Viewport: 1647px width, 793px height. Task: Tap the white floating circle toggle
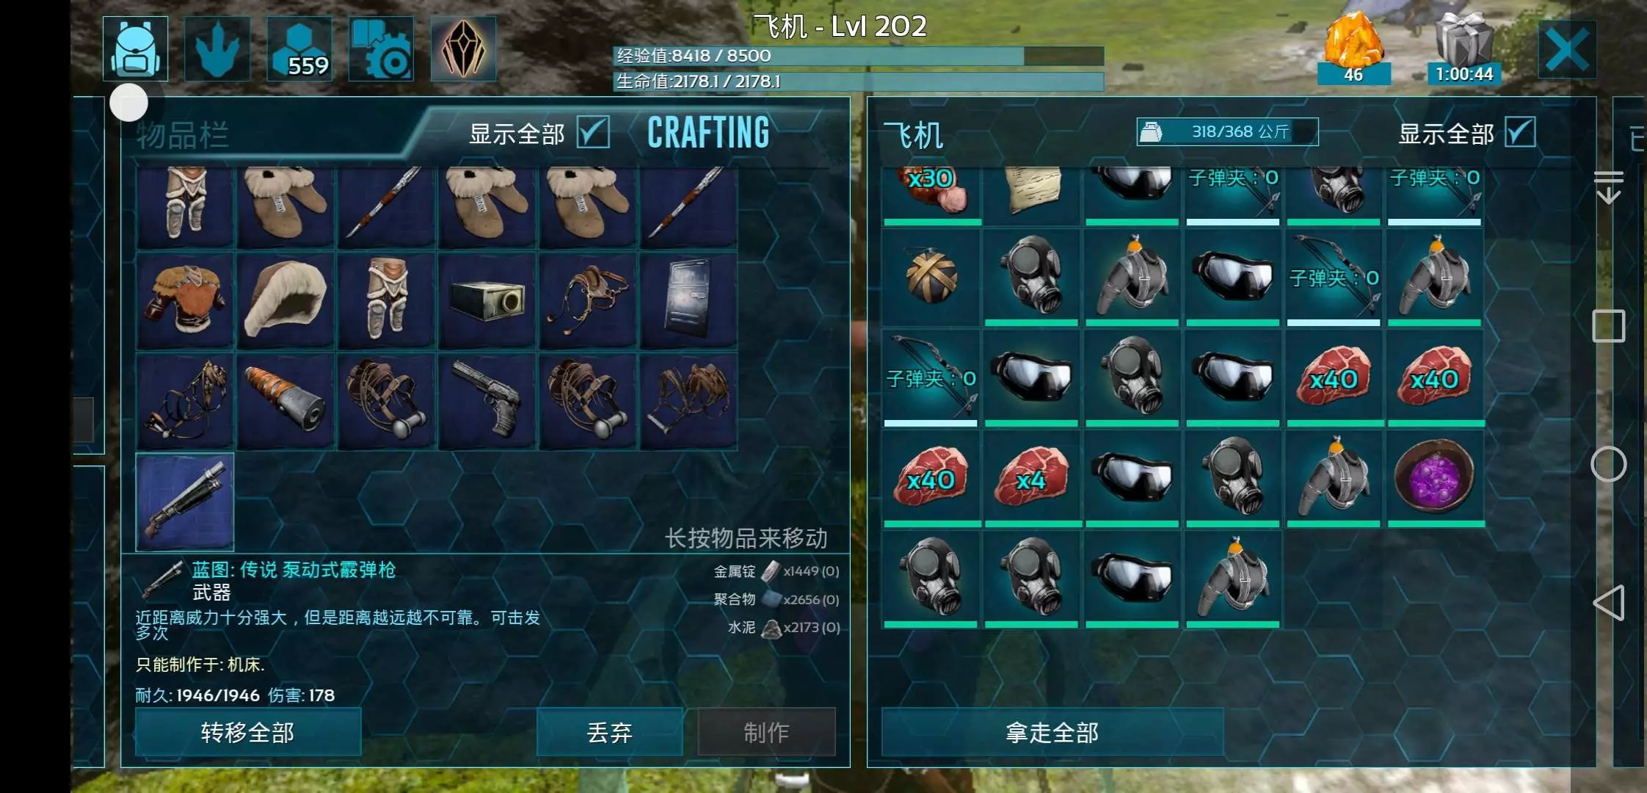click(x=128, y=103)
